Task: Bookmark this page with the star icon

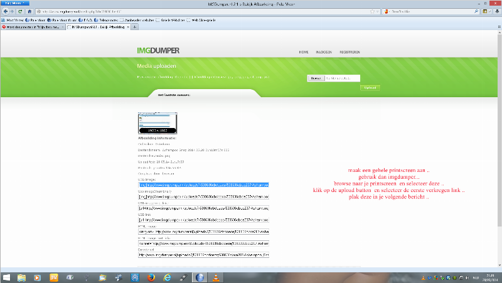Action: [372, 11]
